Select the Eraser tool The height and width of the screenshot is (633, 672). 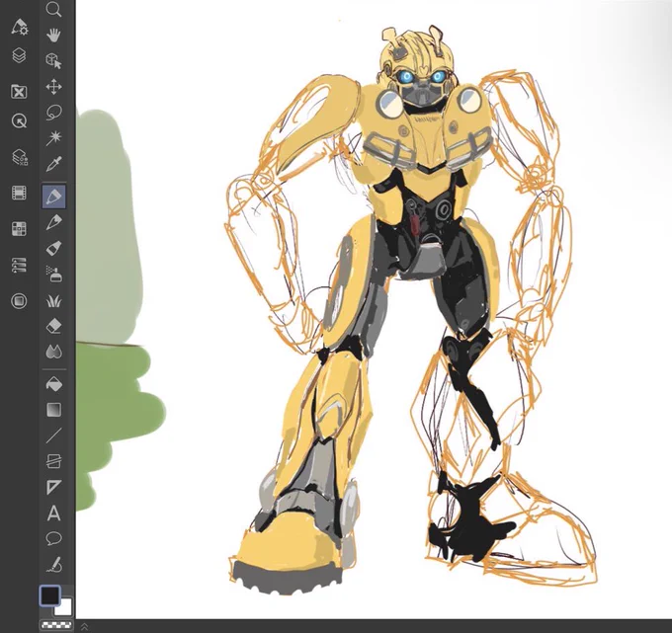tap(53, 326)
